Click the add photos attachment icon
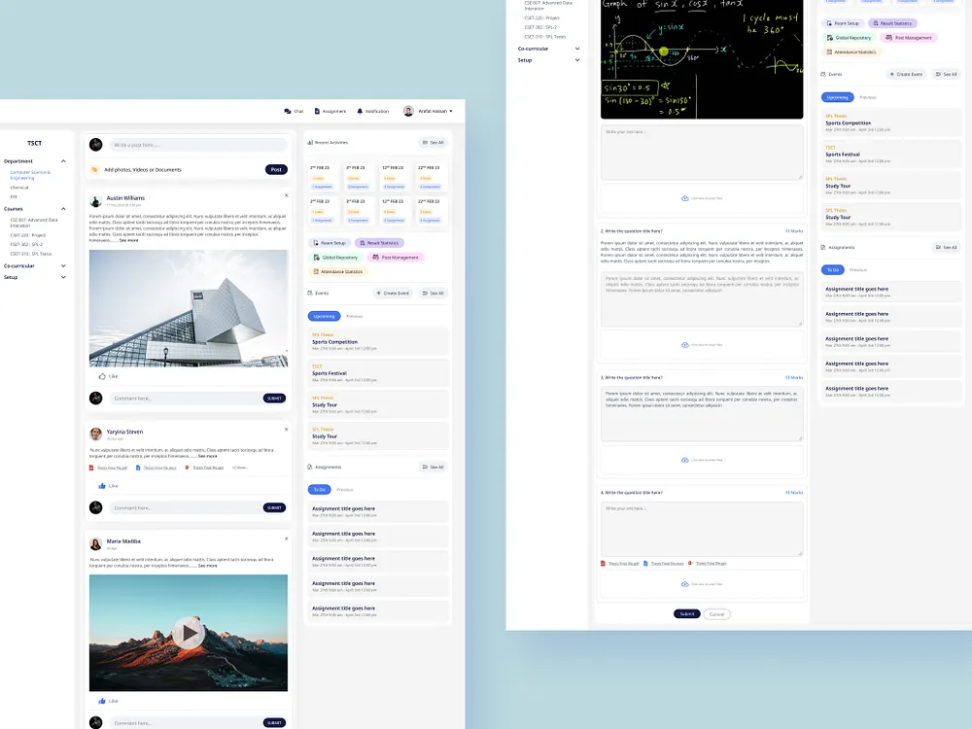The width and height of the screenshot is (972, 729). point(95,169)
